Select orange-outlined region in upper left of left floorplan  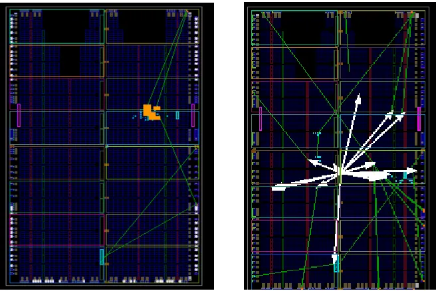pos(56,60)
